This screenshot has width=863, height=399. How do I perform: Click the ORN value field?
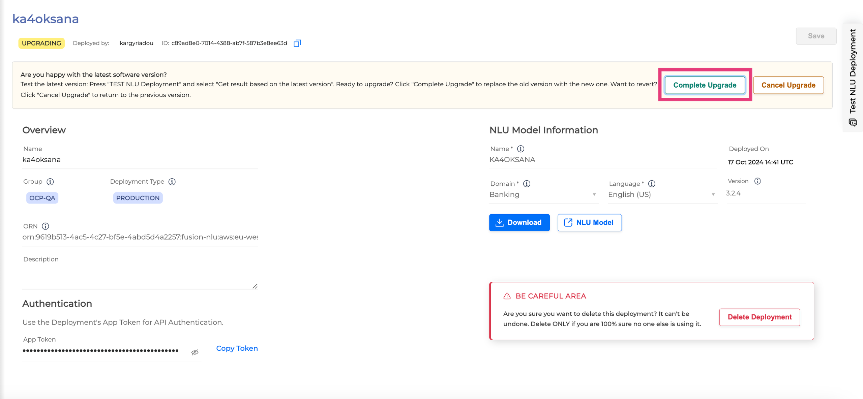[140, 237]
